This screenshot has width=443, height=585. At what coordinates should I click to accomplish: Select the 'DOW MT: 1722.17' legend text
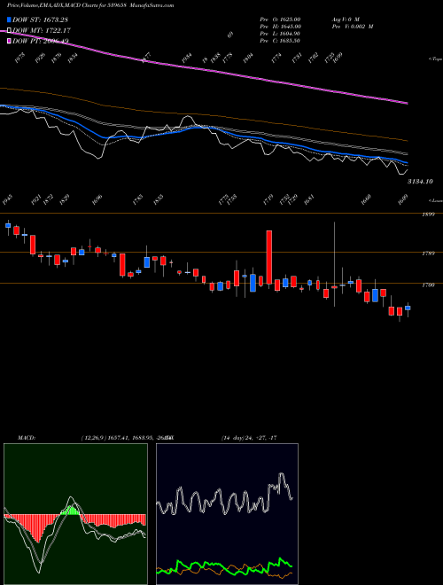pos(42,30)
